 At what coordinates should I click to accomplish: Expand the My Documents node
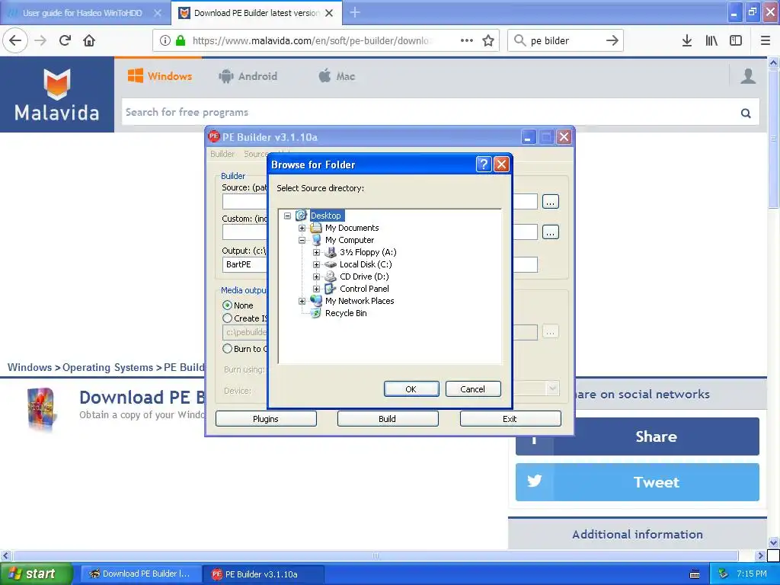tap(302, 228)
